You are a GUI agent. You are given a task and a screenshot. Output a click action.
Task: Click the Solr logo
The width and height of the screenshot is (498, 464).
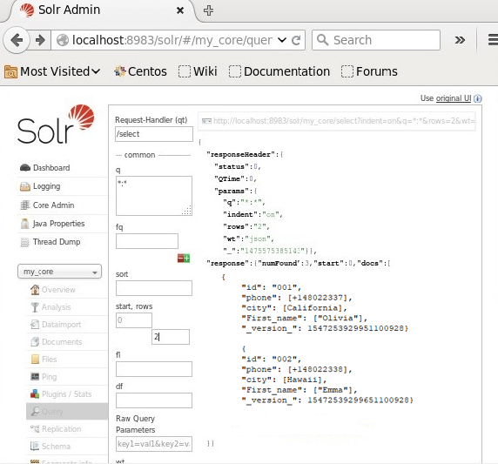pyautogui.click(x=56, y=124)
